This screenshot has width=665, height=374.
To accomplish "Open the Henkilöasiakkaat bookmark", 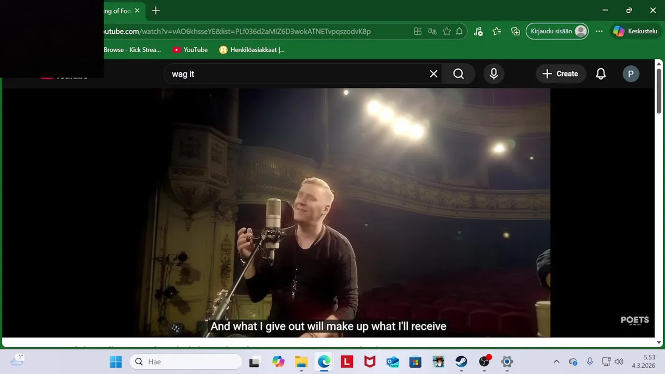I will (252, 50).
